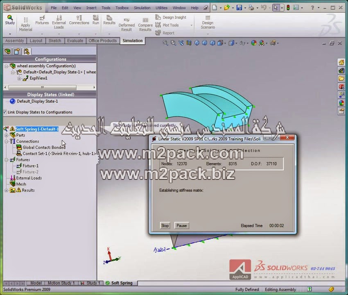The width and height of the screenshot is (348, 295).
Task: Open the Study tool icon
Action: [10, 20]
